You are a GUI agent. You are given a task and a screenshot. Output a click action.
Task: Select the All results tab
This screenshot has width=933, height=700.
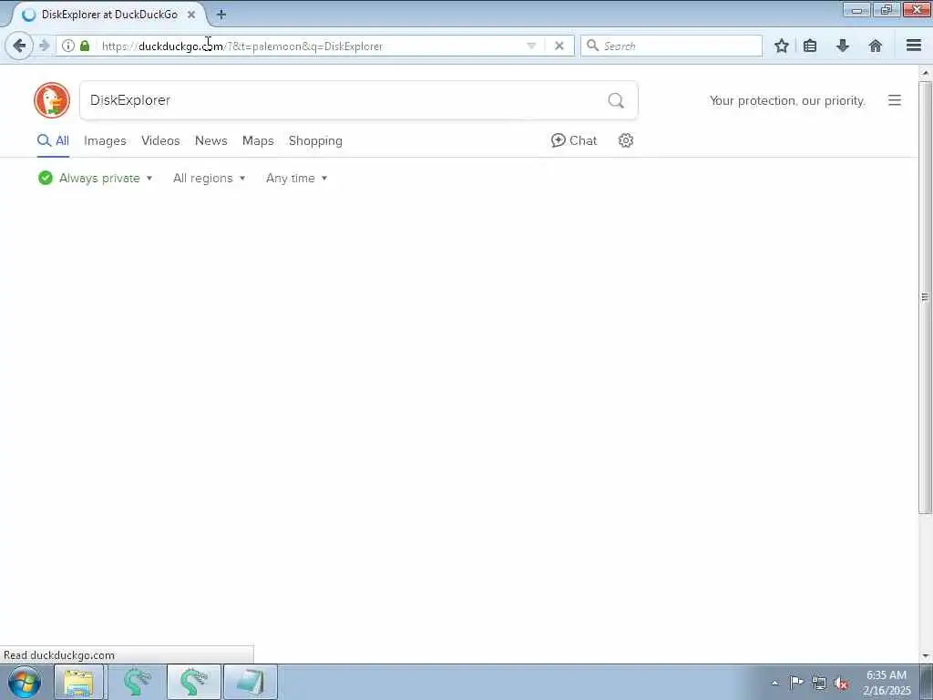53,141
